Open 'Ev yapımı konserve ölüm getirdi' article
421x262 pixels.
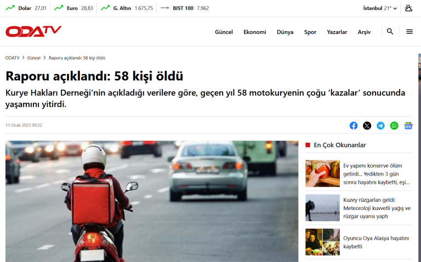(x=377, y=174)
